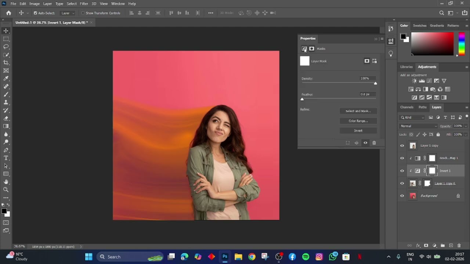The height and width of the screenshot is (264, 470).
Task: Open the search icon in options bar
Action: coord(442,13)
